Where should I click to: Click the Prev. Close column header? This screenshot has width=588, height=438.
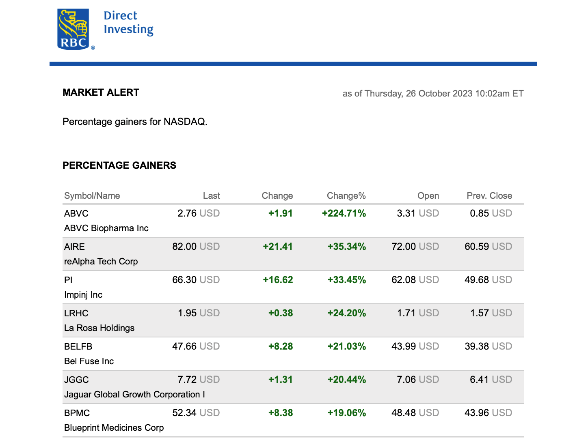click(489, 196)
